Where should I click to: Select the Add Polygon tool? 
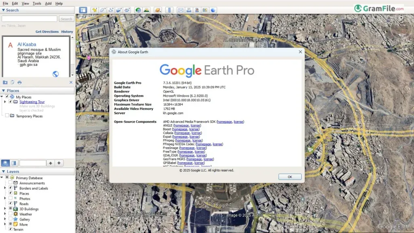103,10
